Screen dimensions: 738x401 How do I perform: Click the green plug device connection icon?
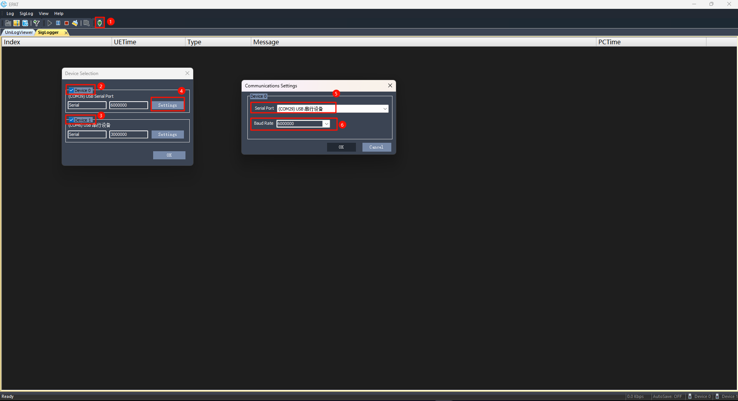100,23
